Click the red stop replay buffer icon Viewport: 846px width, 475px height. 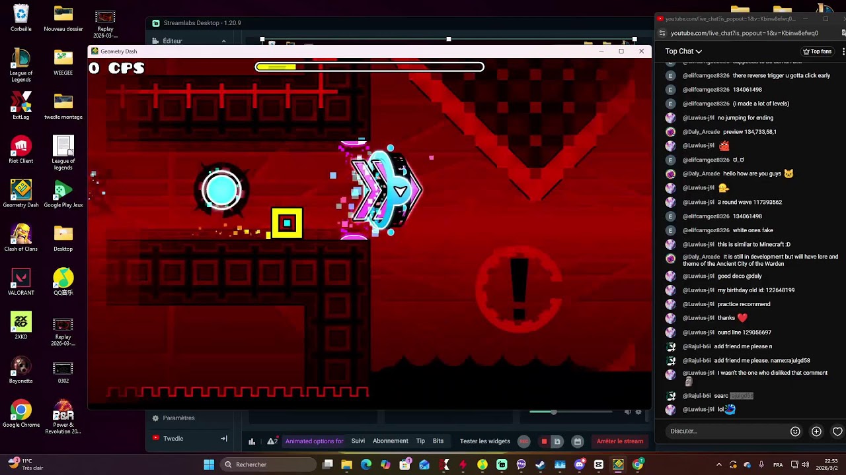544,441
